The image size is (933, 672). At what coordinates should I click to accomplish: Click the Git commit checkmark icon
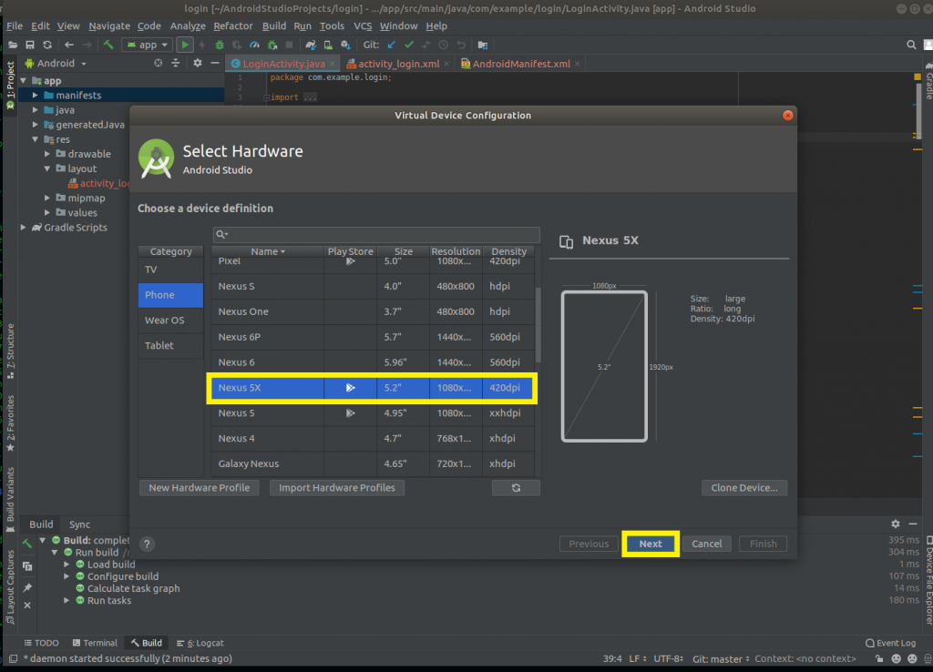(409, 45)
